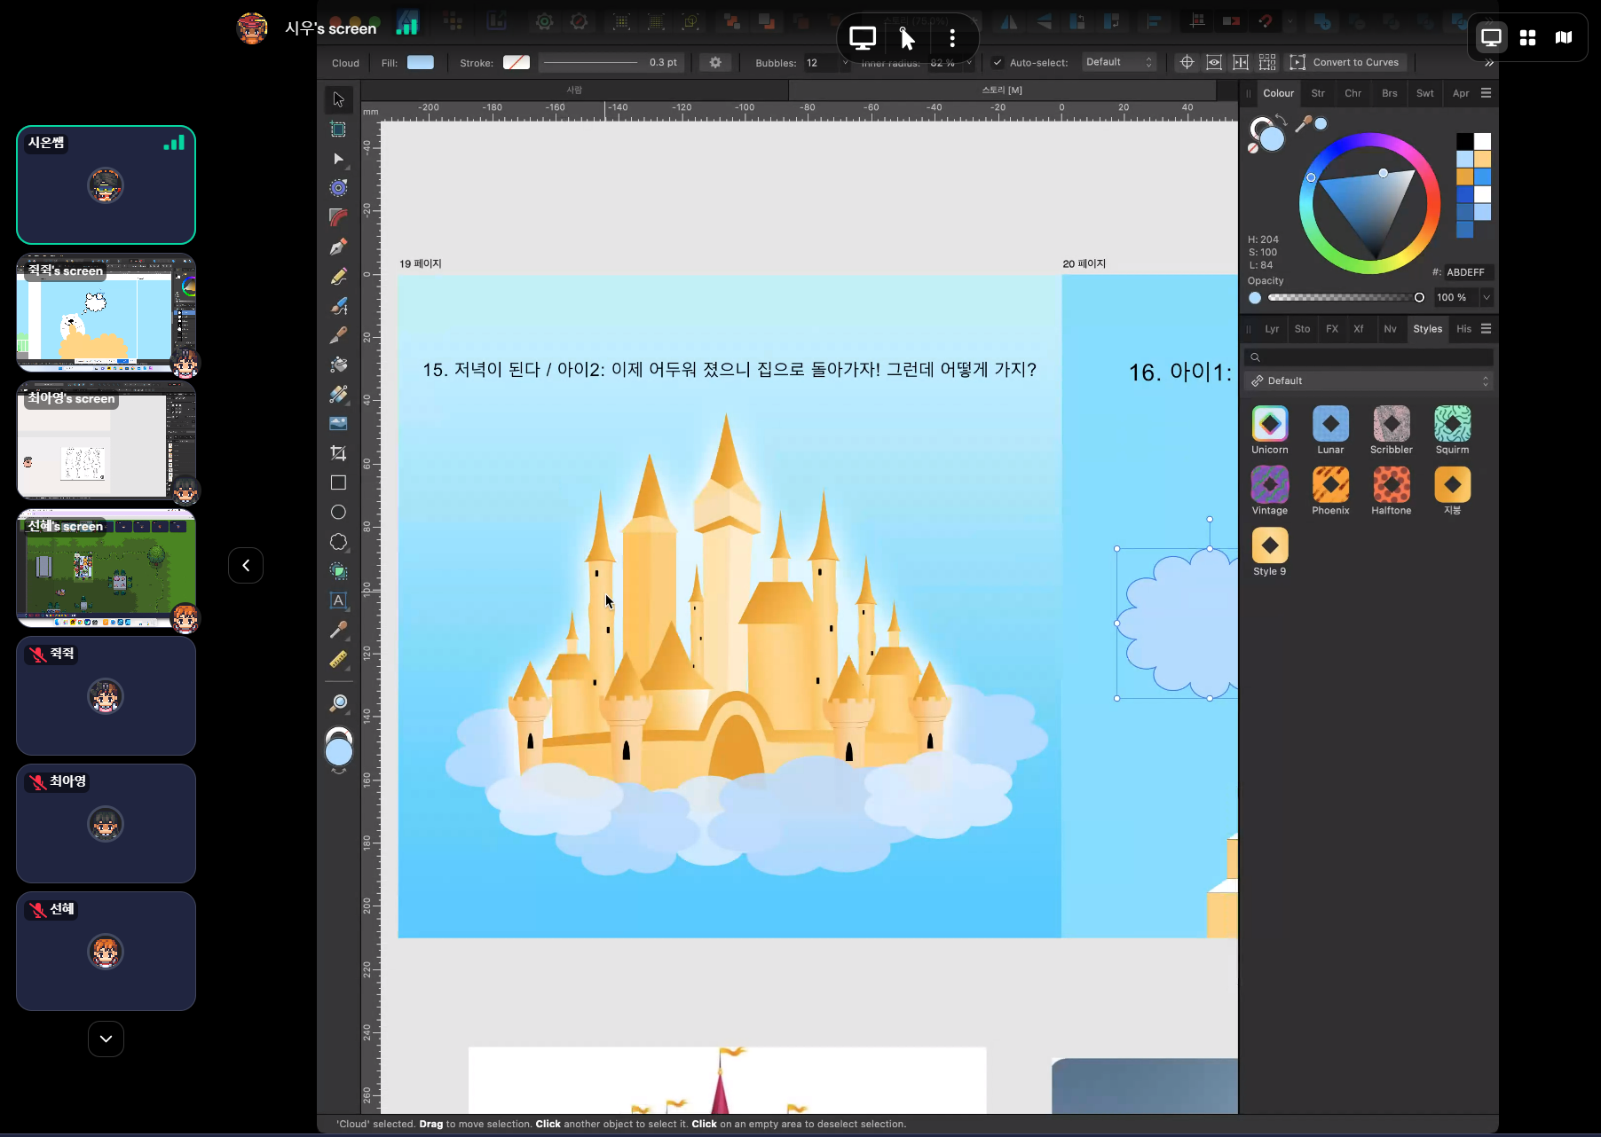Open the opacity percentage dropdown
The image size is (1601, 1137).
pyautogui.click(x=1487, y=297)
